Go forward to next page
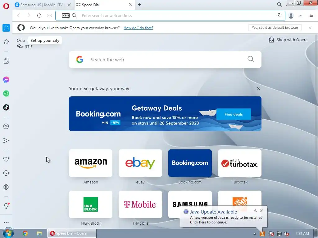318x238 pixels. pos(29,15)
